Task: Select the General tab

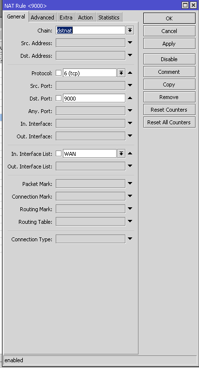Action: pos(16,17)
